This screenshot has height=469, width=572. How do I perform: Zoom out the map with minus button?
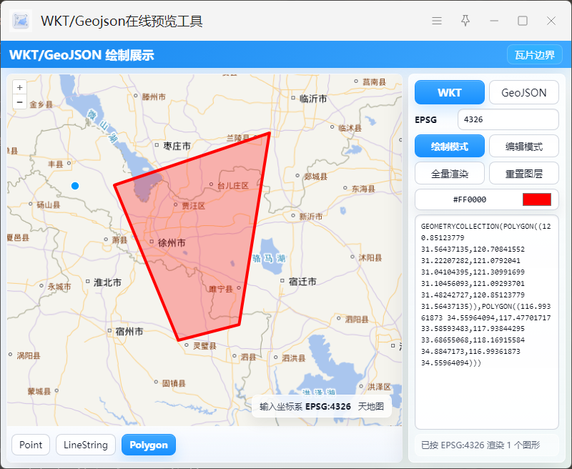click(x=20, y=102)
